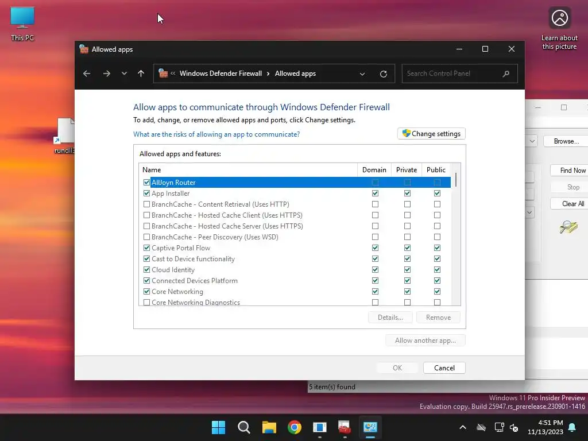Cancel the Allowed apps dialog
This screenshot has height=441, width=588.
coord(444,368)
